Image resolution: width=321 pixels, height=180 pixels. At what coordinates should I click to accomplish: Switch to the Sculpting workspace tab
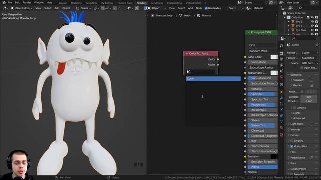[91, 3]
